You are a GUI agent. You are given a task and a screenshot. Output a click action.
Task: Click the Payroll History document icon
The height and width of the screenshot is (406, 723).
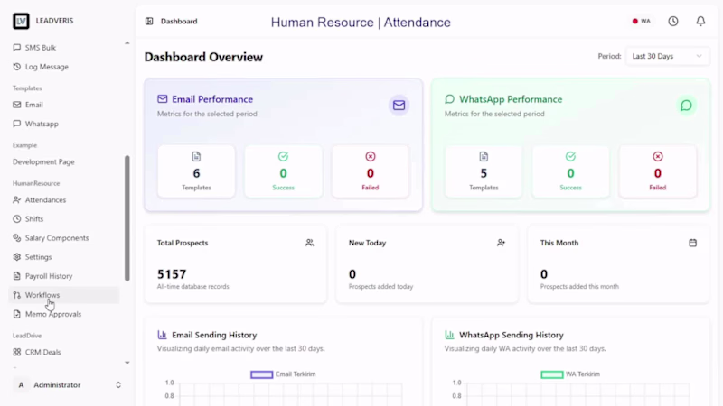click(16, 276)
